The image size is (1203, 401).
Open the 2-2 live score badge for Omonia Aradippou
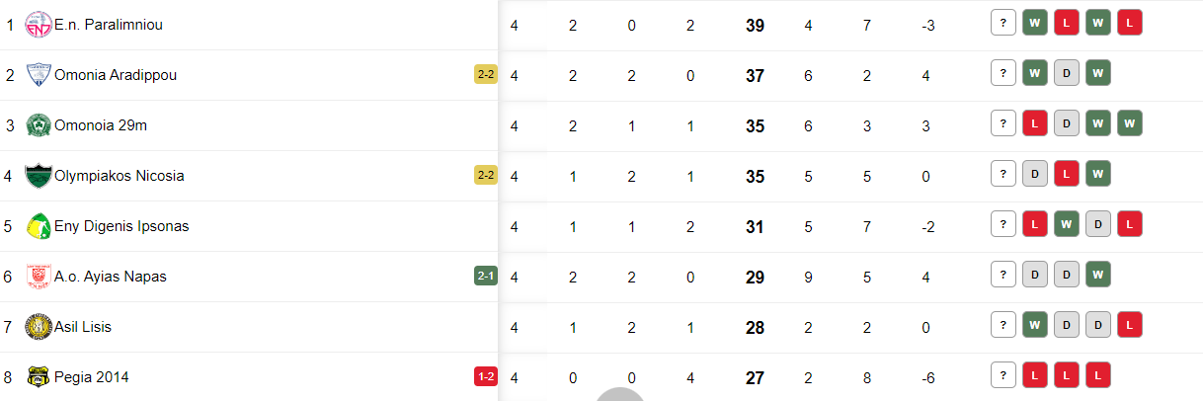click(x=486, y=75)
